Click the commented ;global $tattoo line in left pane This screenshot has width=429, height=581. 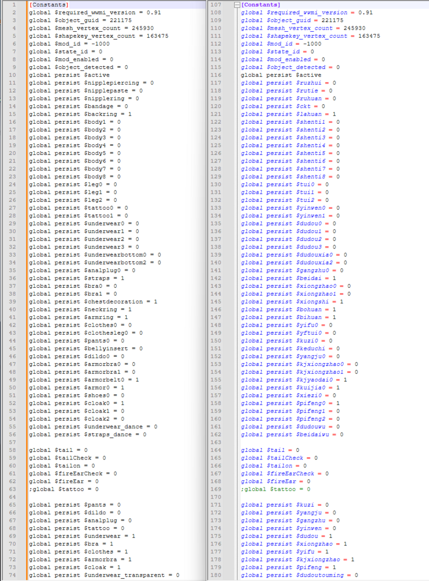click(63, 489)
